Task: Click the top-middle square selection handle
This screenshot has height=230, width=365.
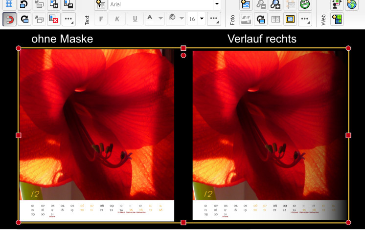Action: 183,48
